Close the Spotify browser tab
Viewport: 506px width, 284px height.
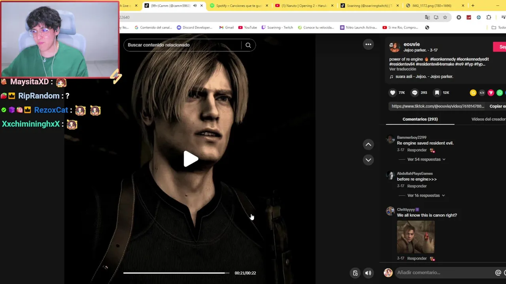(267, 6)
